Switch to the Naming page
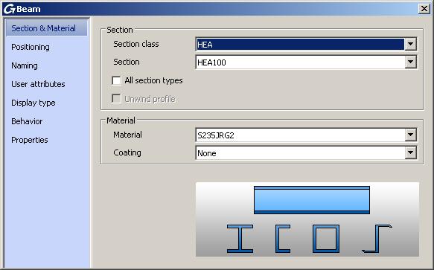The image size is (434, 270). click(25, 65)
